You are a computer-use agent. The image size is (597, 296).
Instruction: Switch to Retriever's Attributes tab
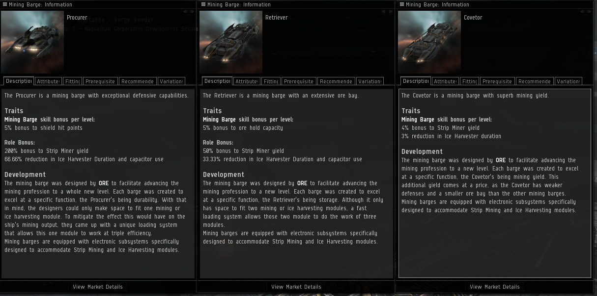(x=247, y=81)
